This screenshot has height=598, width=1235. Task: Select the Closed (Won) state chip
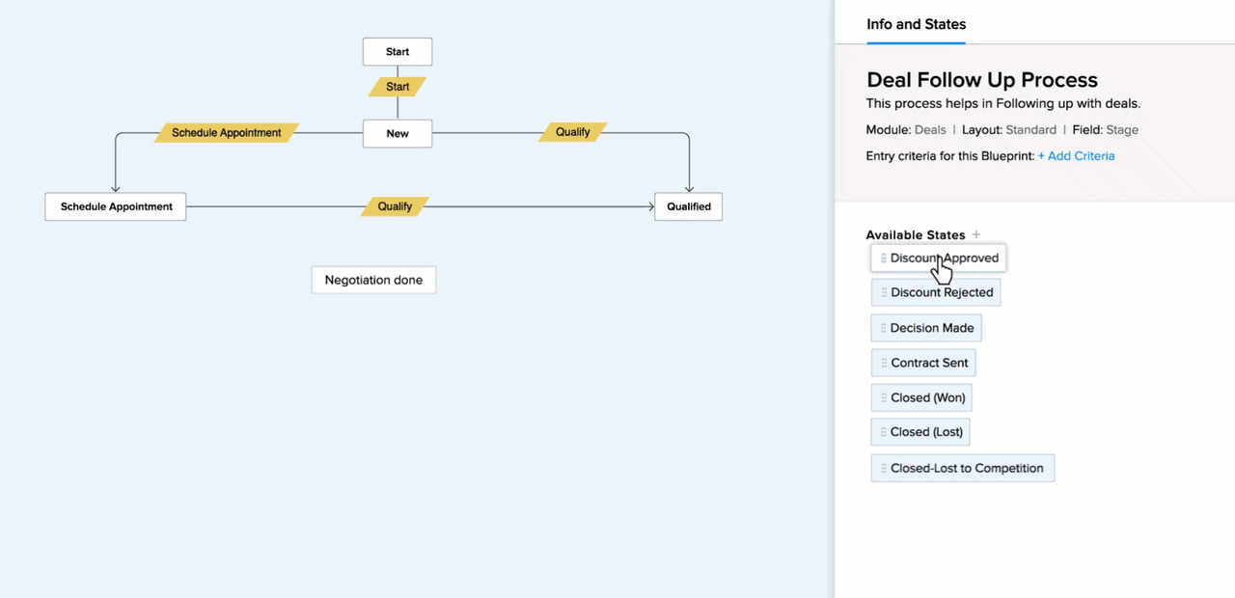(x=920, y=398)
